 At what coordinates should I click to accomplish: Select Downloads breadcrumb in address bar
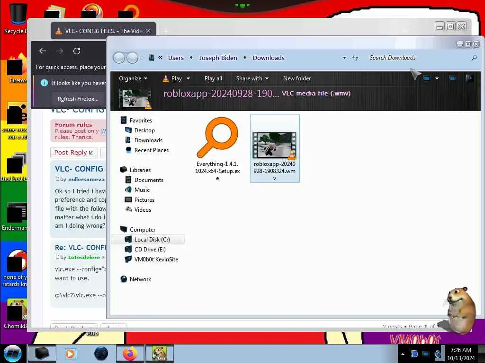tap(269, 58)
